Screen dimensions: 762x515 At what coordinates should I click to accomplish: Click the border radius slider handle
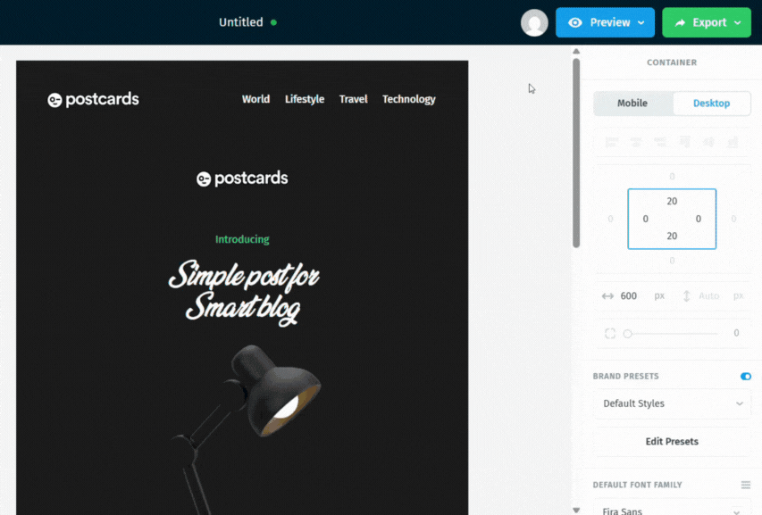(627, 334)
